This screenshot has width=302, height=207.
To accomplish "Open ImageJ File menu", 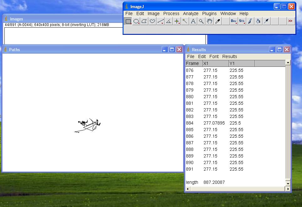I will [129, 13].
